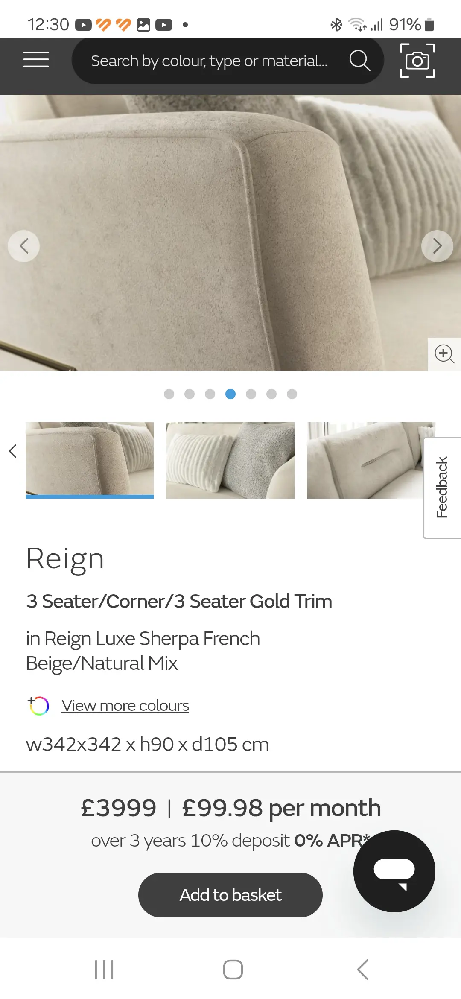Show previous product image with left arrow

click(x=24, y=246)
